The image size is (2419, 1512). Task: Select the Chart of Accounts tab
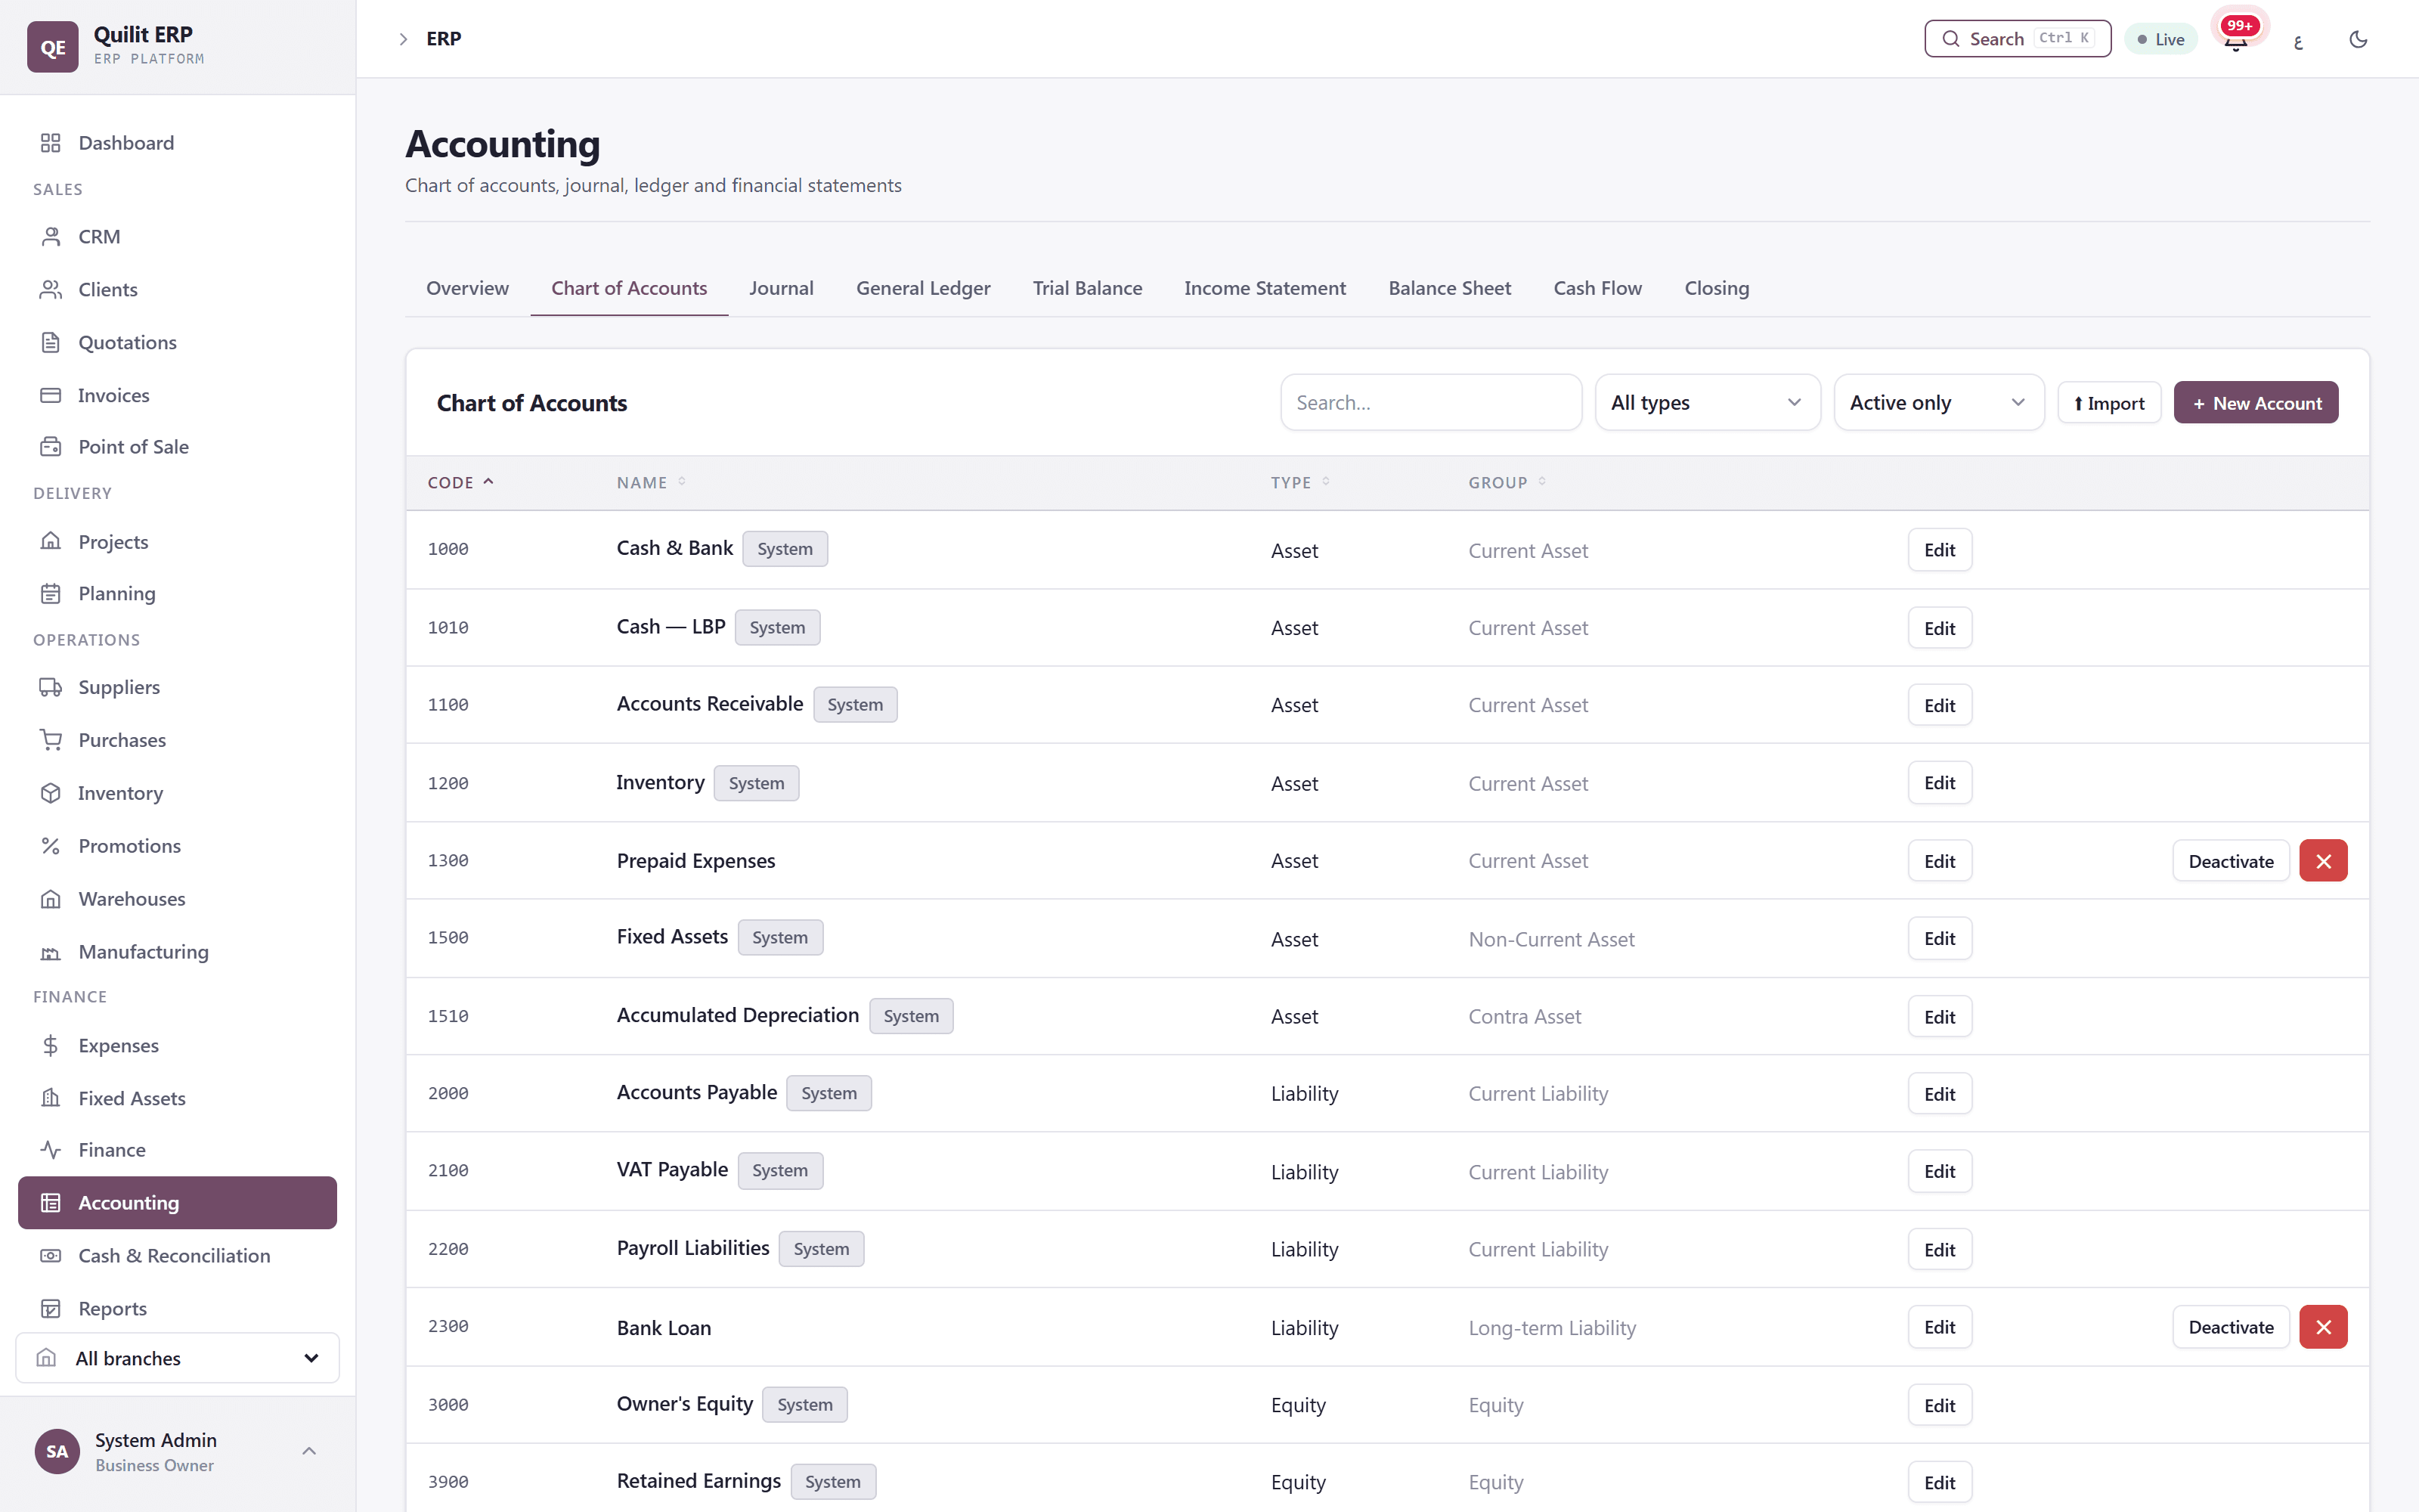pos(629,288)
